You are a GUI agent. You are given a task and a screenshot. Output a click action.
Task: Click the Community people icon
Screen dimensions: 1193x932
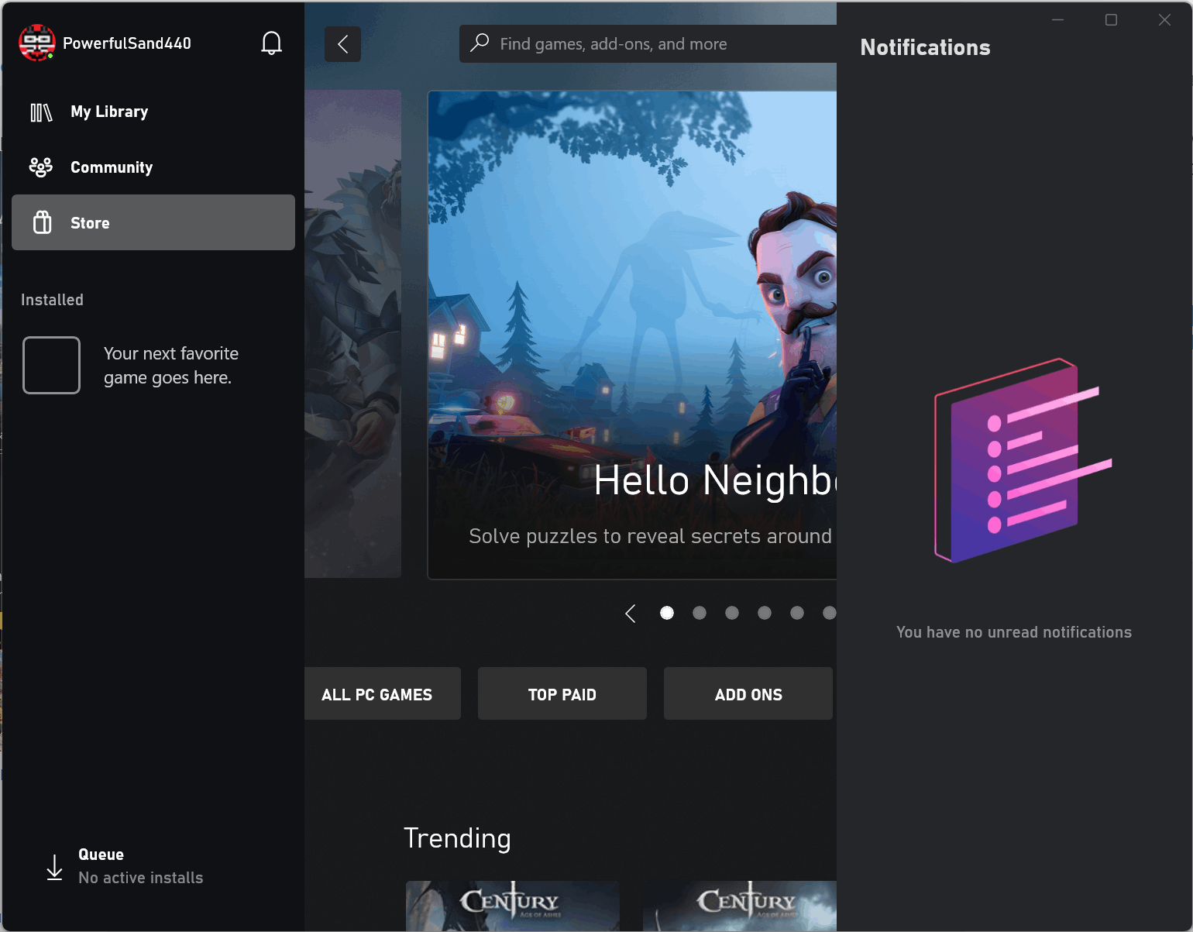(x=41, y=167)
